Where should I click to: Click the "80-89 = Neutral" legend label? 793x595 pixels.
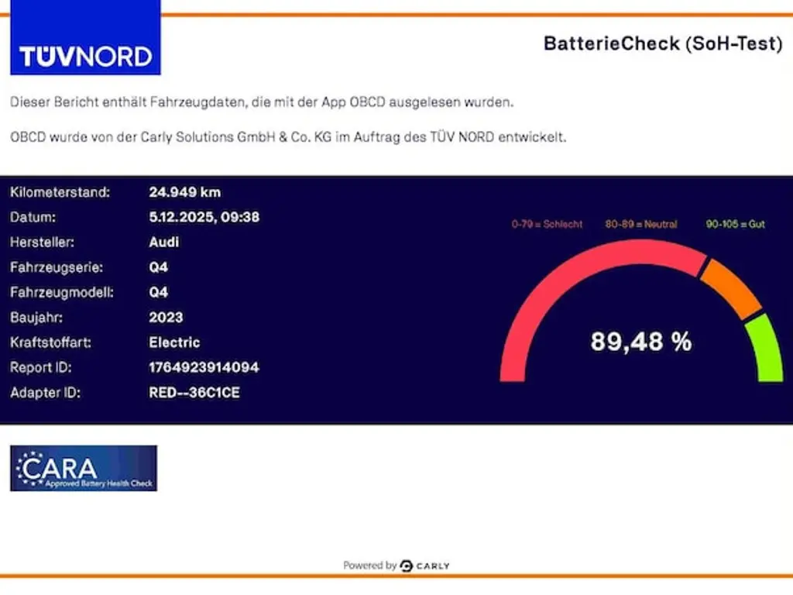point(641,225)
